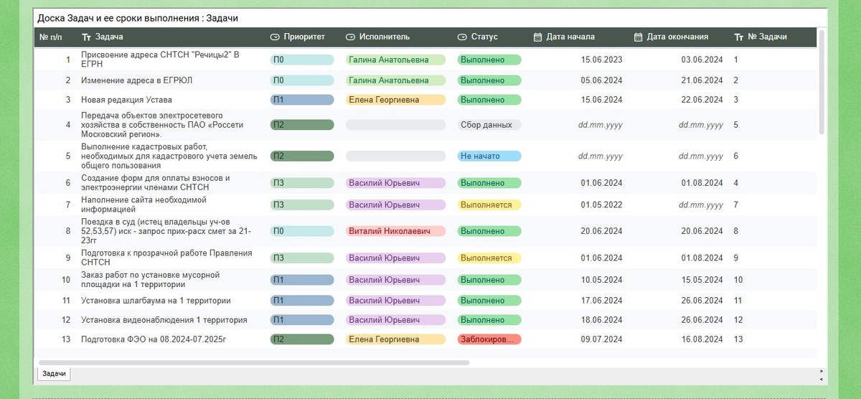Screen dimensions: 861x399
Task: Open empty executor dropdown for Выполнение кадастровых работ
Action: click(396, 156)
